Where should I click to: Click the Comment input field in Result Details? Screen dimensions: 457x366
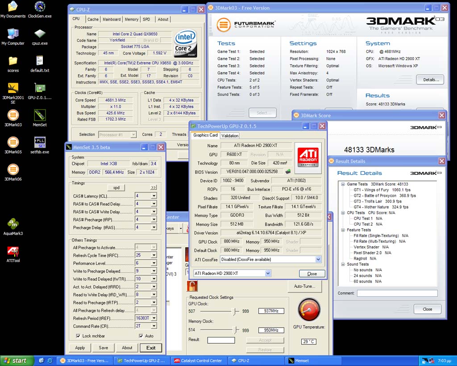pyautogui.click(x=397, y=293)
